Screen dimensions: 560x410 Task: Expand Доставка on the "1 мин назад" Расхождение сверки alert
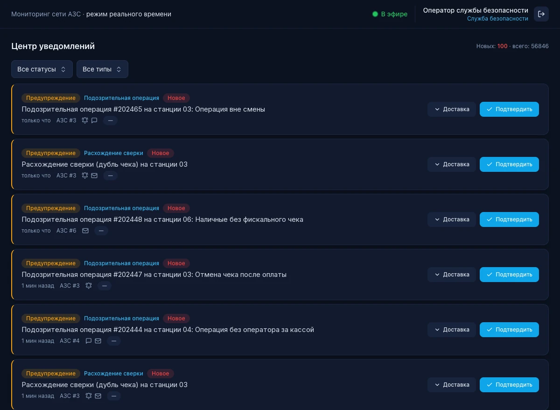[x=452, y=385]
